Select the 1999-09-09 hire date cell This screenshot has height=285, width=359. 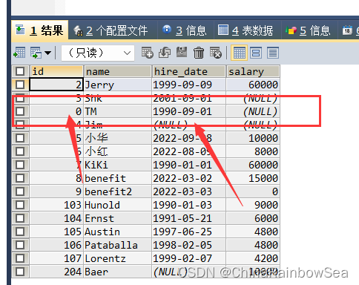[189, 85]
